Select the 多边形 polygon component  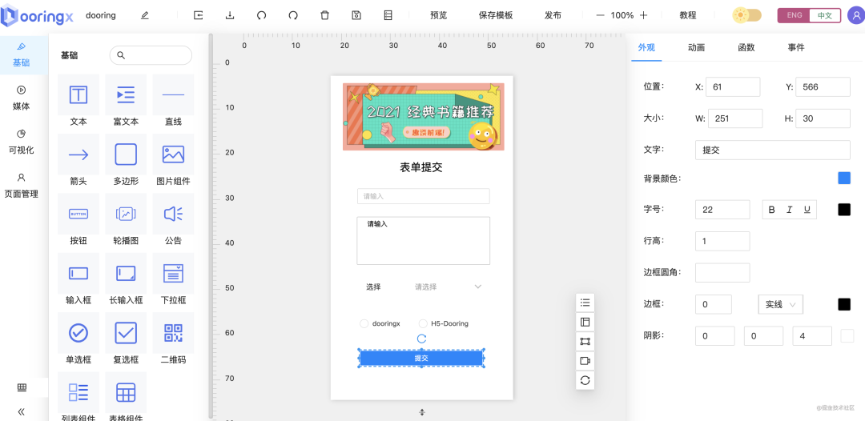(x=126, y=161)
